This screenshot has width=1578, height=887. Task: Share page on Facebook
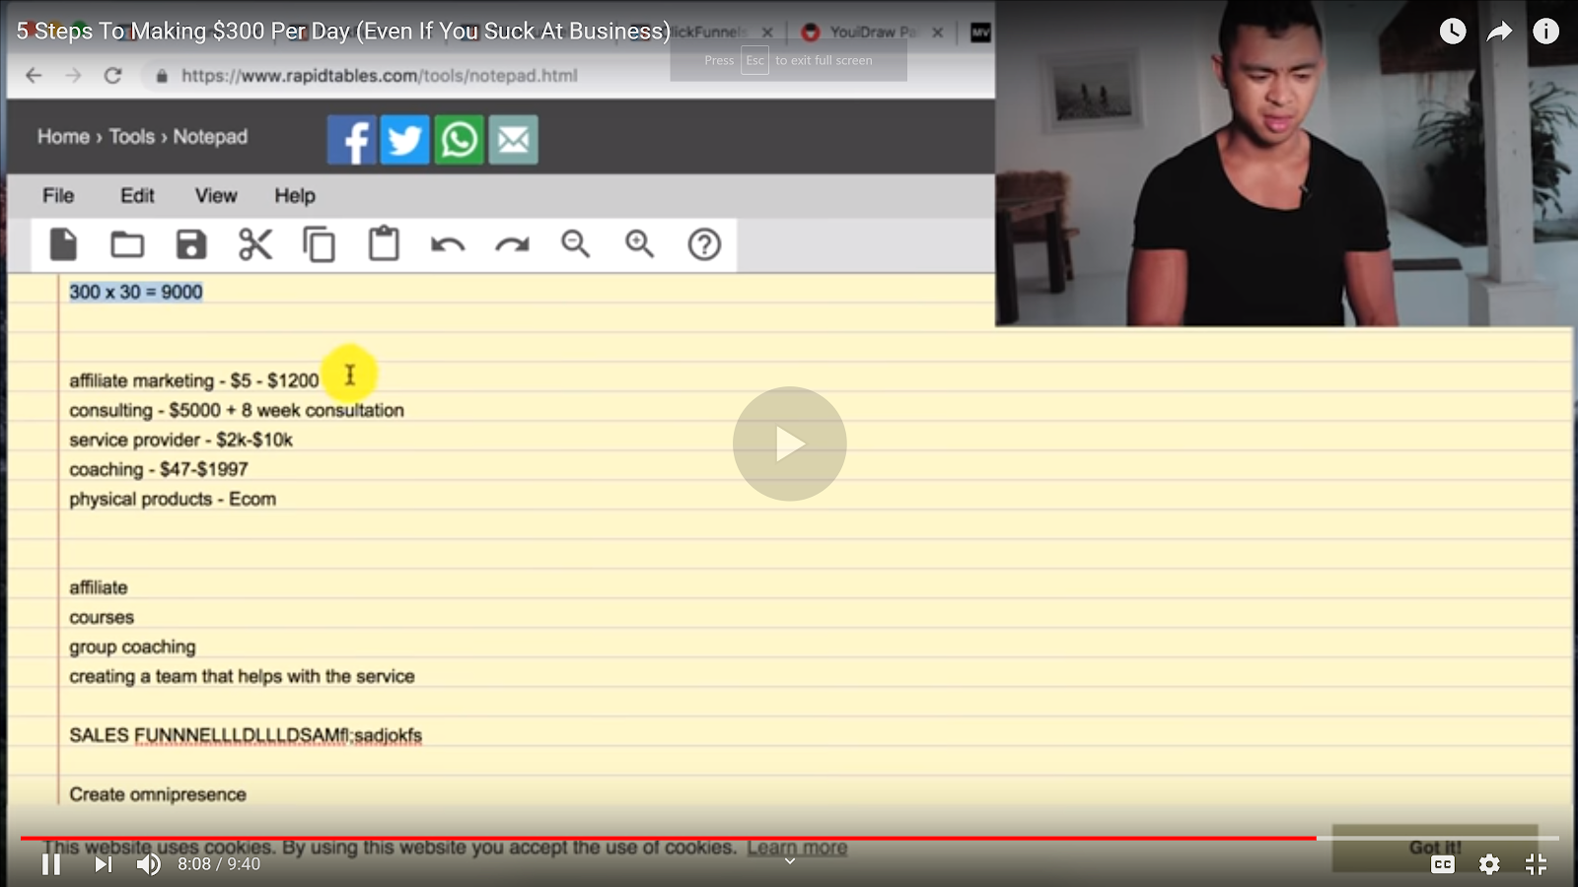coord(352,140)
